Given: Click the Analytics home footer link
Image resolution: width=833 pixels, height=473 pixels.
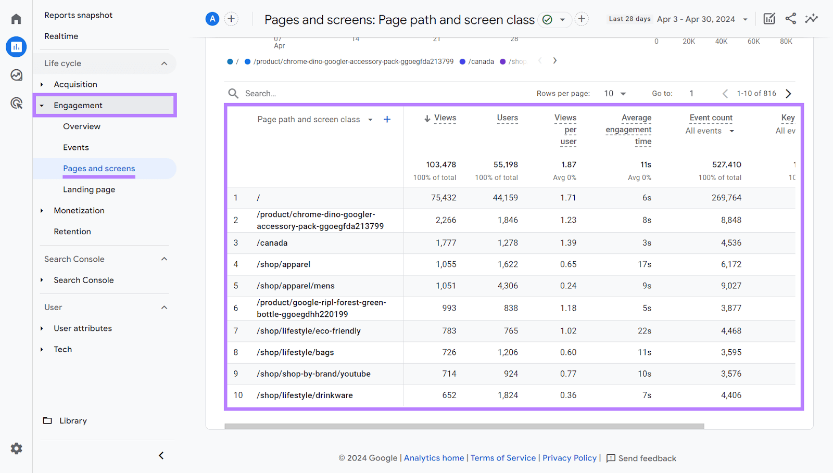Looking at the screenshot, I should (x=434, y=458).
